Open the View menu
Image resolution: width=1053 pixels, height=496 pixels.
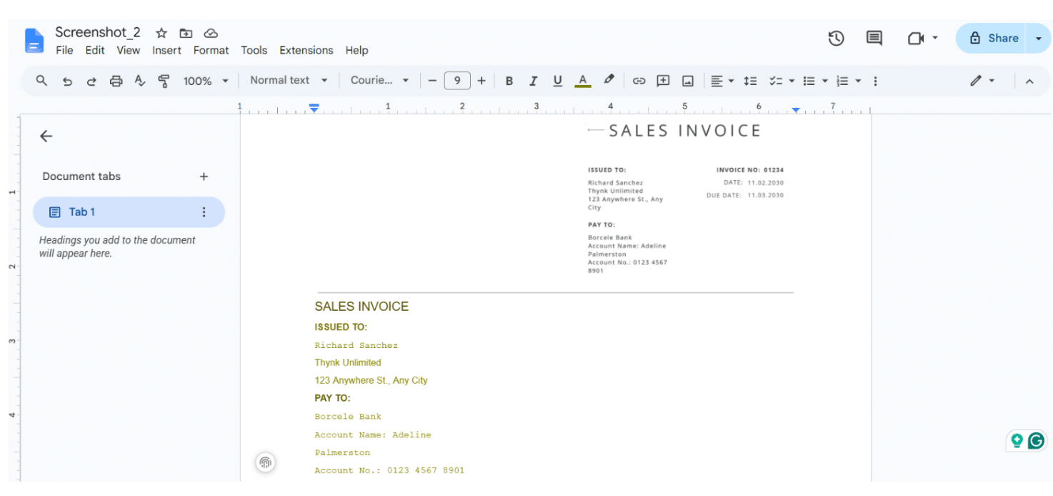[129, 50]
